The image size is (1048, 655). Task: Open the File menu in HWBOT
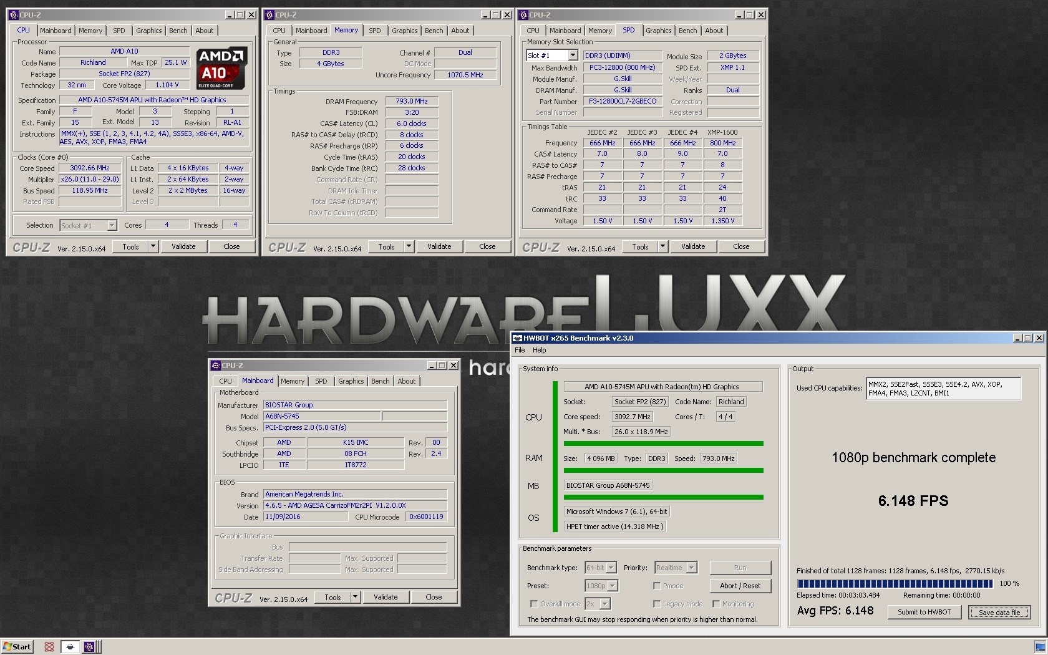(520, 350)
